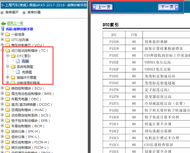Expand the DTC总列表 tree node
The width and height of the screenshot is (190, 153).
(2, 39)
